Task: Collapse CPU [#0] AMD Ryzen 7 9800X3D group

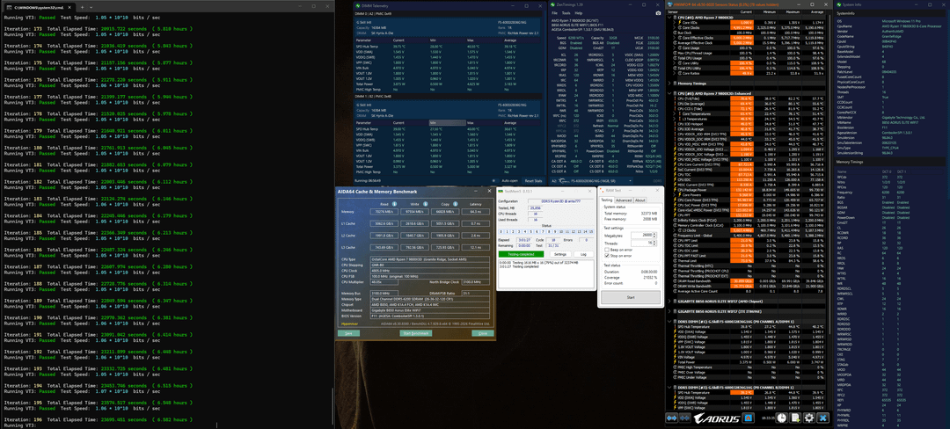Action: pyautogui.click(x=669, y=18)
